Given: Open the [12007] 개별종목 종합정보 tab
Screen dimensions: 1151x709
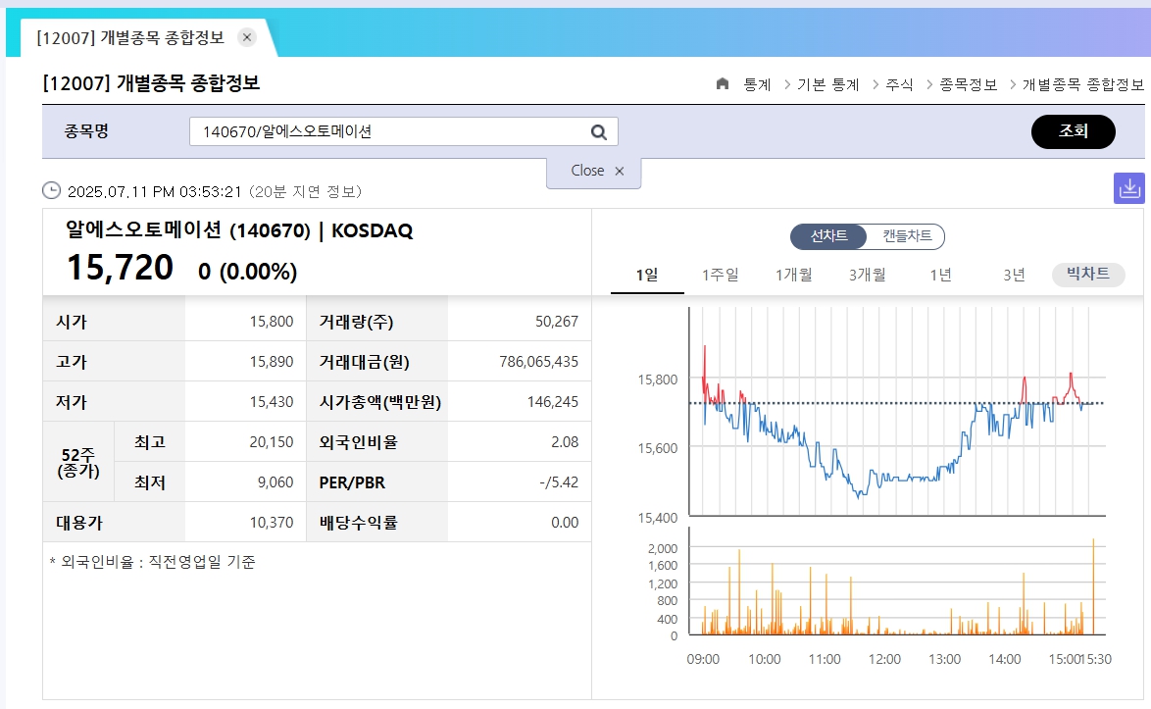Looking at the screenshot, I should pos(130,37).
